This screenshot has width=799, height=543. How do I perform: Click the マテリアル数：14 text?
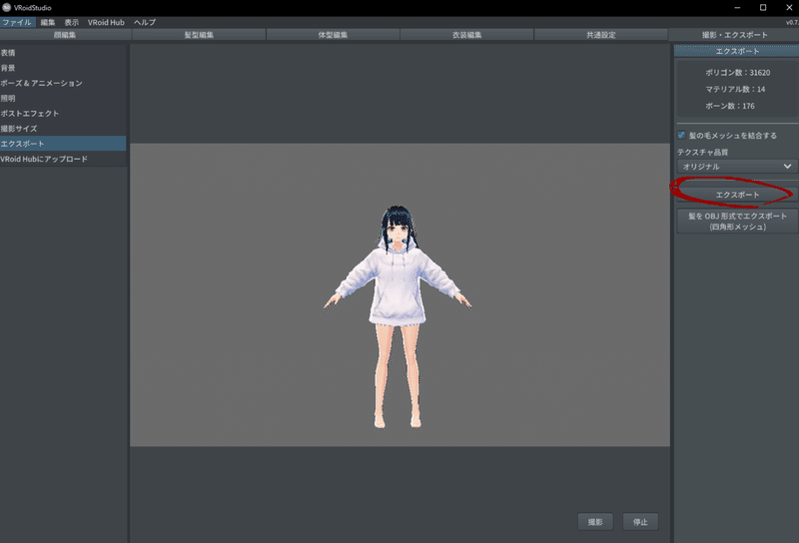(735, 89)
